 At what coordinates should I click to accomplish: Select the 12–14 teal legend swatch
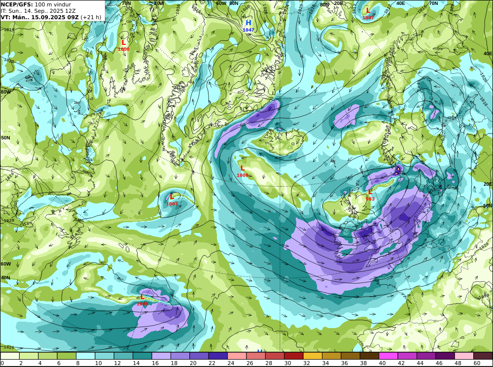(124, 356)
